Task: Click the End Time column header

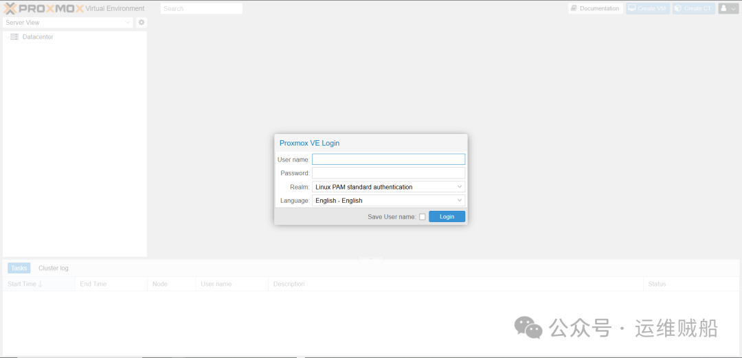Action: tap(111, 284)
